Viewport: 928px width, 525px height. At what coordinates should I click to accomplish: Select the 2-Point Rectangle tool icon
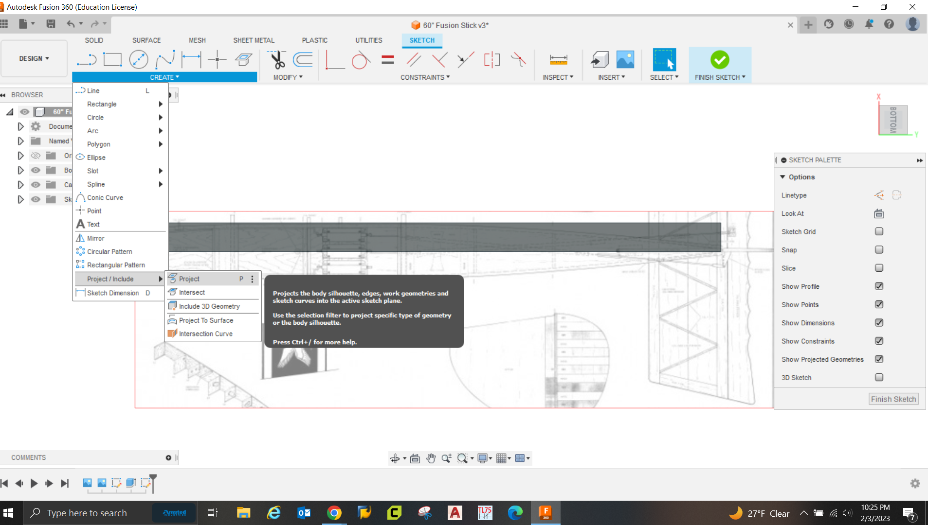(x=112, y=60)
